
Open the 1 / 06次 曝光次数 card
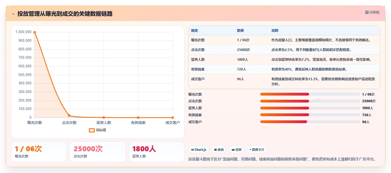click(x=39, y=152)
